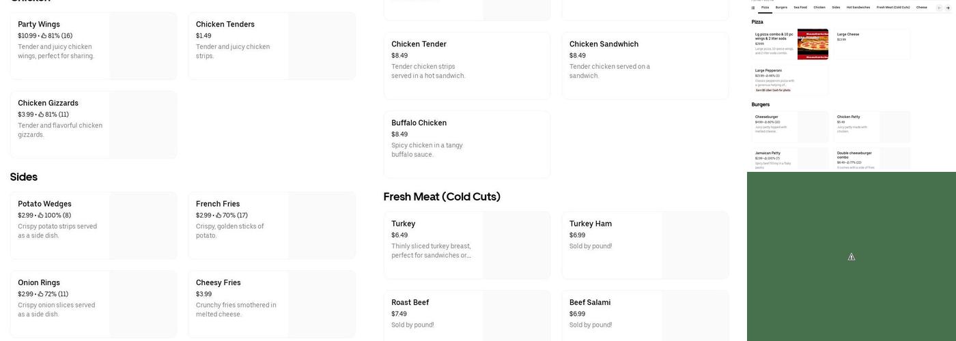Click the thumbs-up icon on Party Wings
Image resolution: width=956 pixels, height=341 pixels.
click(x=44, y=36)
